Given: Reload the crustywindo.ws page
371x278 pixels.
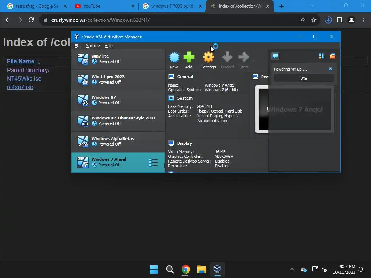Looking at the screenshot, I should (31, 20).
